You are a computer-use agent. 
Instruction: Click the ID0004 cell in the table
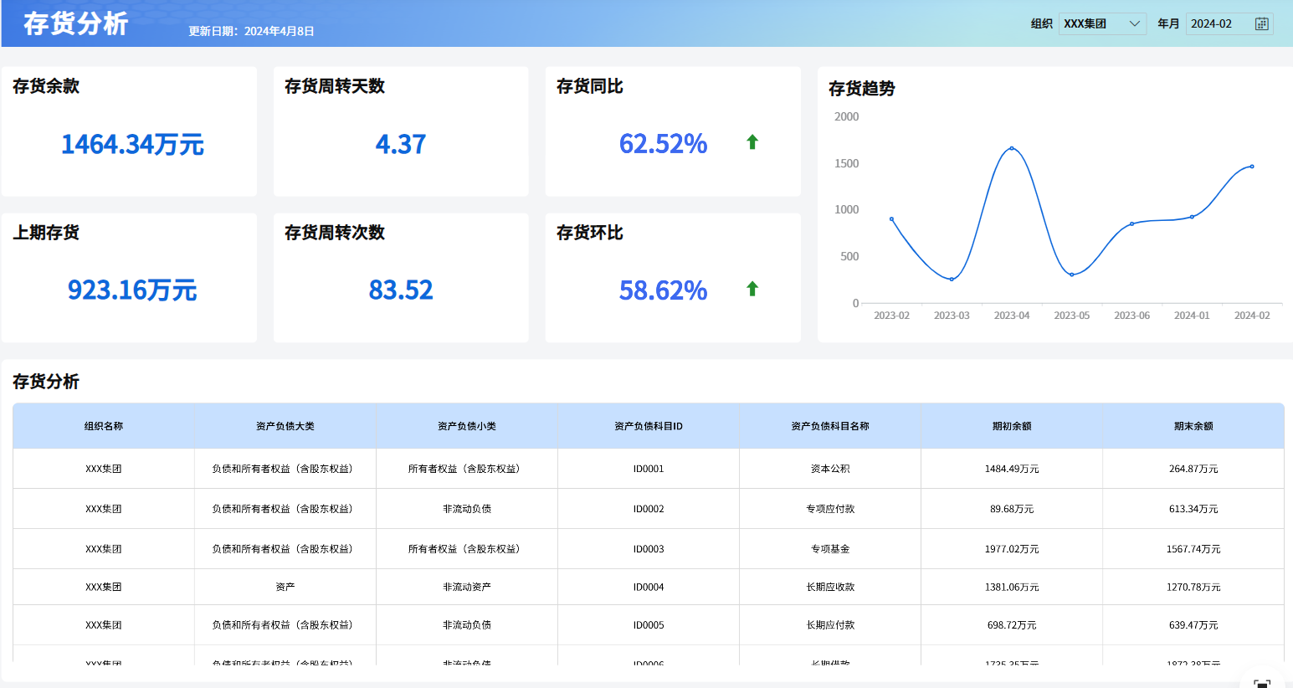(x=649, y=587)
